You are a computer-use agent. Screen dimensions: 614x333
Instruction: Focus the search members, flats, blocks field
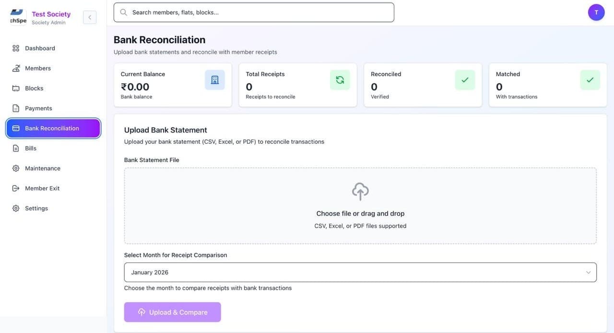(254, 12)
